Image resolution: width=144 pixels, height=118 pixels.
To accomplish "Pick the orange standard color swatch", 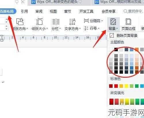I will pos(121,86).
